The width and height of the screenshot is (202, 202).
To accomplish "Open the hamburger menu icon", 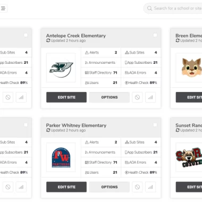I will click(x=3, y=9).
